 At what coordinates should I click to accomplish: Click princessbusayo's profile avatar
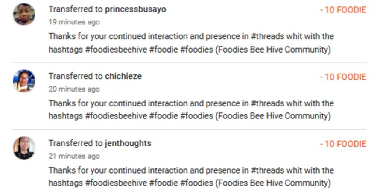pyautogui.click(x=24, y=15)
